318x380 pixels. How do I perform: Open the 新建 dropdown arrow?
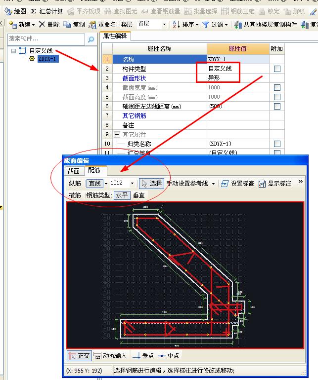click(x=33, y=25)
